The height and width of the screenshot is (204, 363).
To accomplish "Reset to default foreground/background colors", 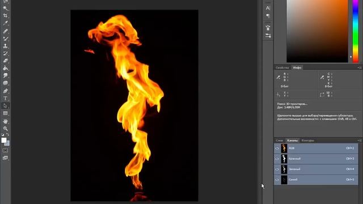I will (x=2, y=134).
